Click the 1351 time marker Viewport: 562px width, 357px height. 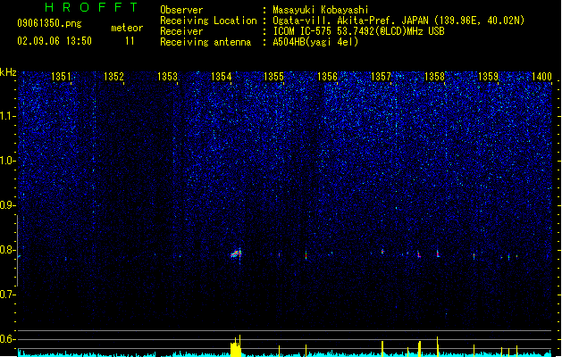(x=61, y=77)
